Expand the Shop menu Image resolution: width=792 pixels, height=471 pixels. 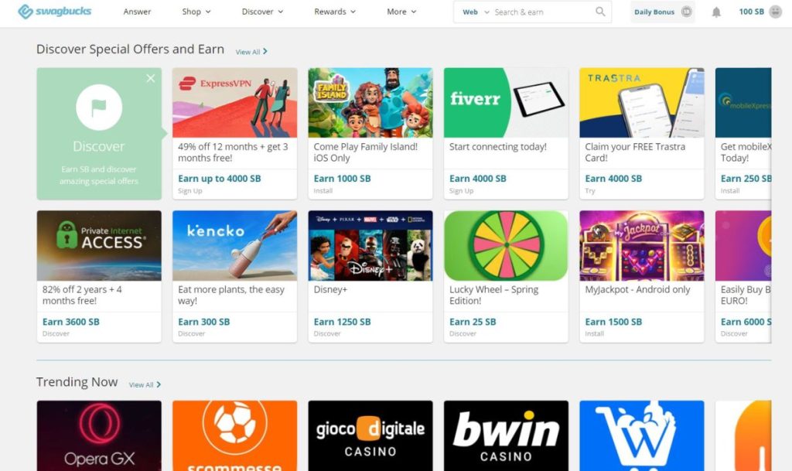(196, 12)
